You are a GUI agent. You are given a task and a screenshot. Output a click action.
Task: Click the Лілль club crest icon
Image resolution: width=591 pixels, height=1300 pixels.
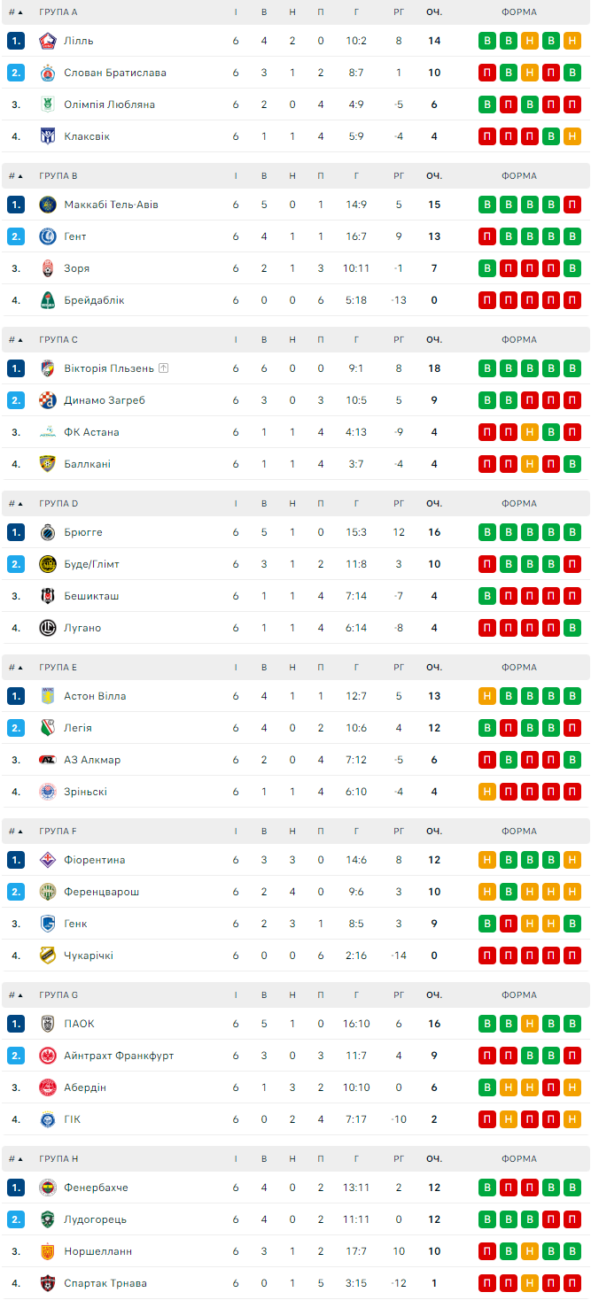[x=48, y=41]
